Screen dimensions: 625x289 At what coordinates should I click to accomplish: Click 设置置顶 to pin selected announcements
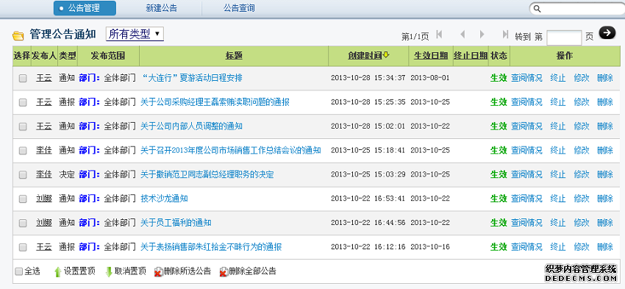click(x=79, y=271)
